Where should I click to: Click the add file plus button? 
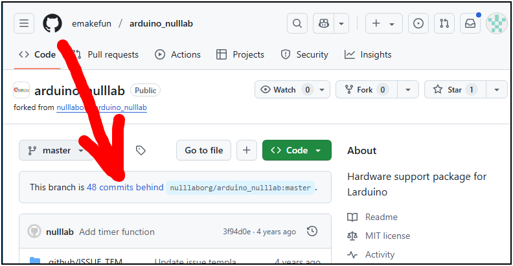(x=247, y=150)
